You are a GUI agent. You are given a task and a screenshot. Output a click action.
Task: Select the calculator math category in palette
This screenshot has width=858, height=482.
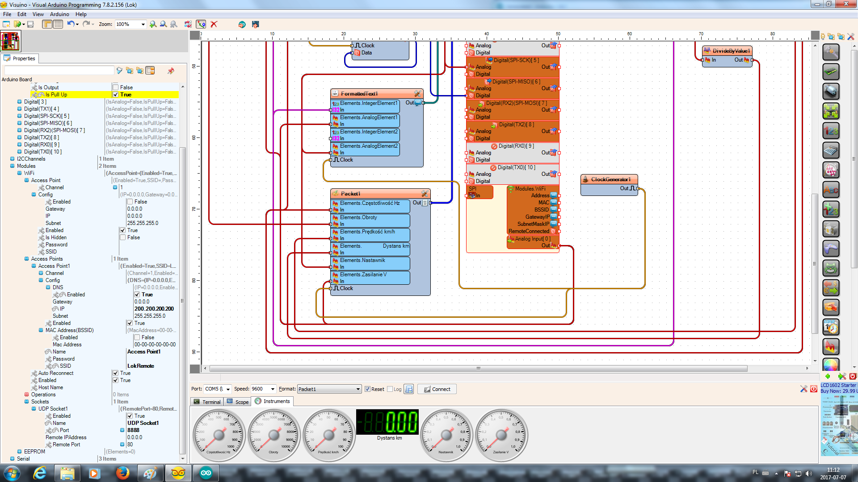tap(831, 150)
